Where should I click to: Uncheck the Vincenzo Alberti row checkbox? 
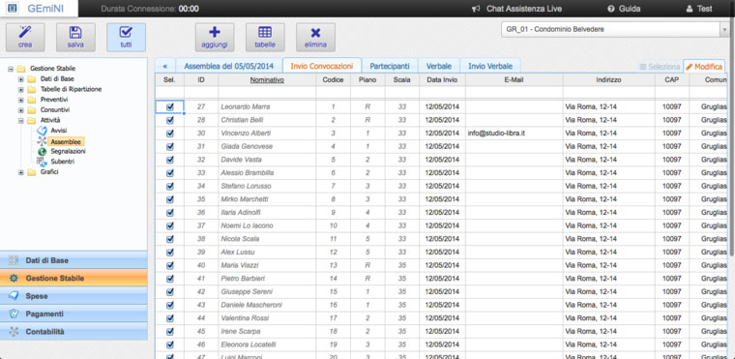tap(169, 134)
